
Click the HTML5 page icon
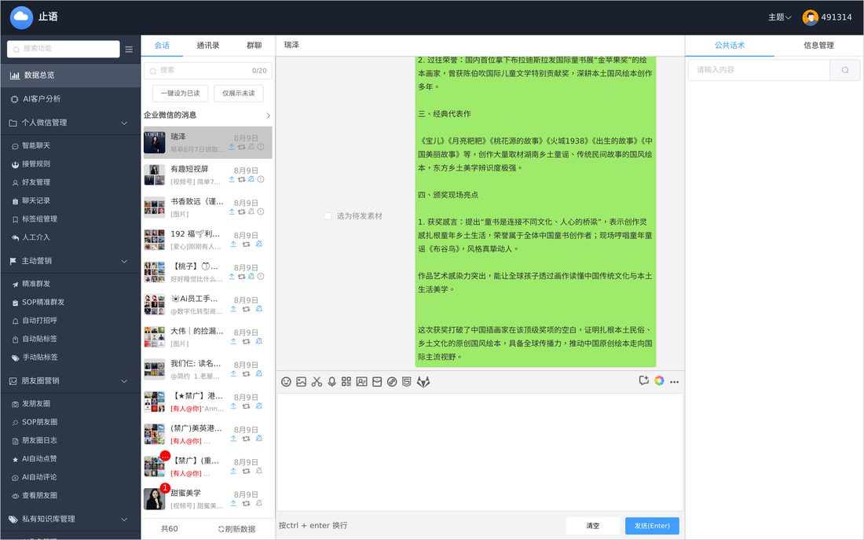coord(407,382)
